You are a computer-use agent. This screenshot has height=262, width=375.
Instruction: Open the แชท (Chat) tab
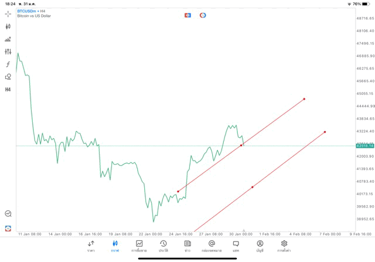pos(236,246)
